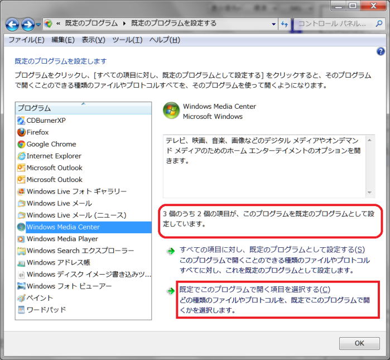Click the Windows Live フォト ギャラリー icon
Image resolution: width=390 pixels, height=360 pixels.
pyautogui.click(x=21, y=191)
